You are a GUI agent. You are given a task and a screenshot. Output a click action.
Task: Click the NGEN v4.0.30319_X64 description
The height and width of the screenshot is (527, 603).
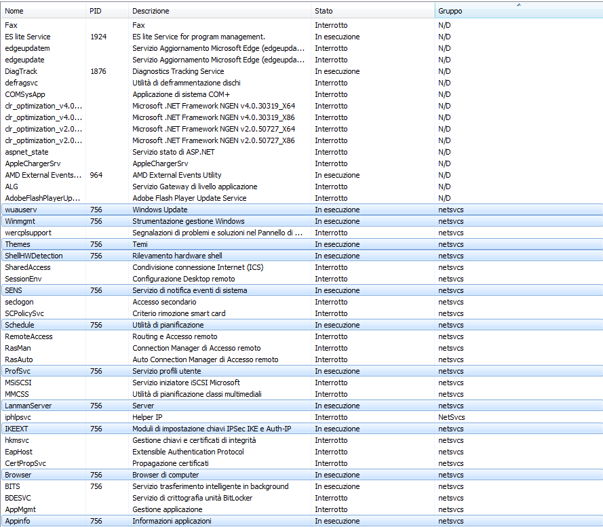pos(214,106)
